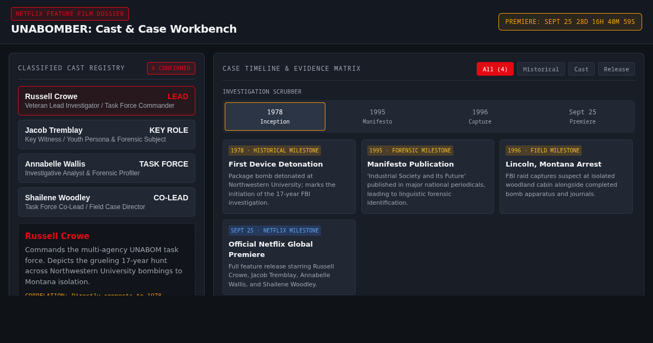
Task: Select Russell Crowe cast entry
Action: (x=107, y=101)
